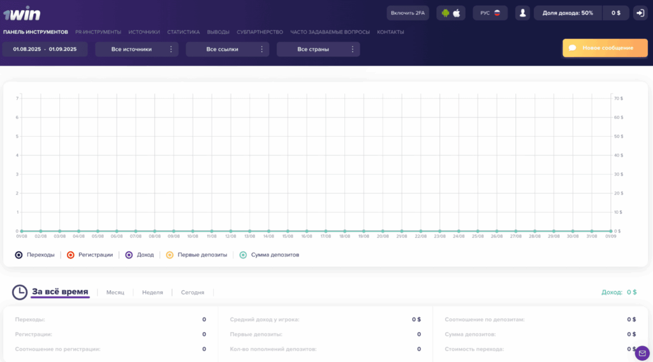Click the Apple app icon

click(457, 13)
